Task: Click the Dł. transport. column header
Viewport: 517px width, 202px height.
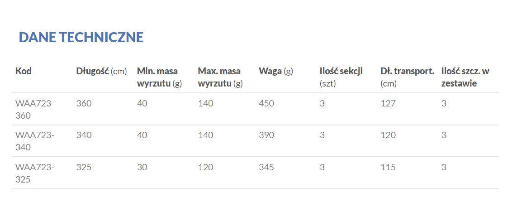Action: 407,77
